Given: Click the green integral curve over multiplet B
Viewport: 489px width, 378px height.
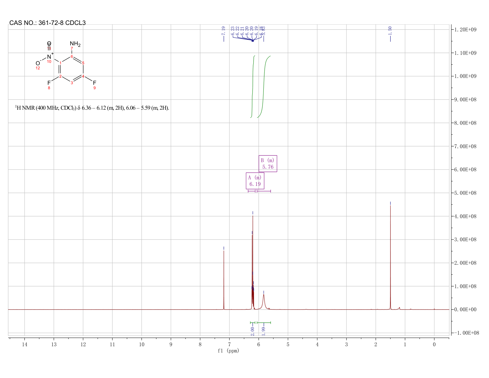Looking at the screenshot, I should coord(263,86).
